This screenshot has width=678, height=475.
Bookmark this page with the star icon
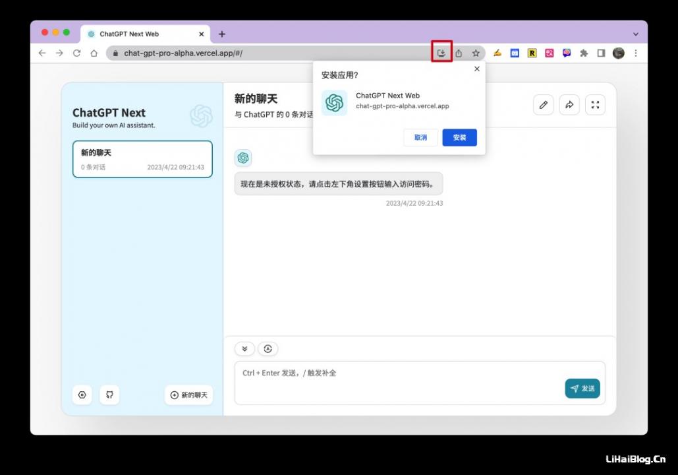coord(476,53)
